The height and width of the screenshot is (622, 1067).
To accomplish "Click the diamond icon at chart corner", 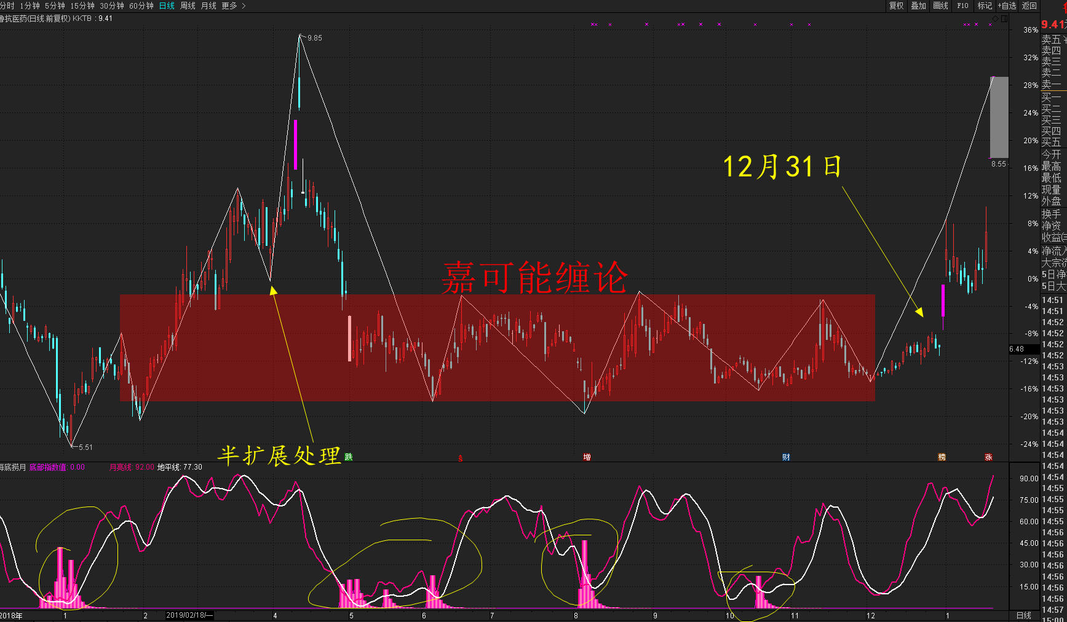I will pyautogui.click(x=996, y=18).
